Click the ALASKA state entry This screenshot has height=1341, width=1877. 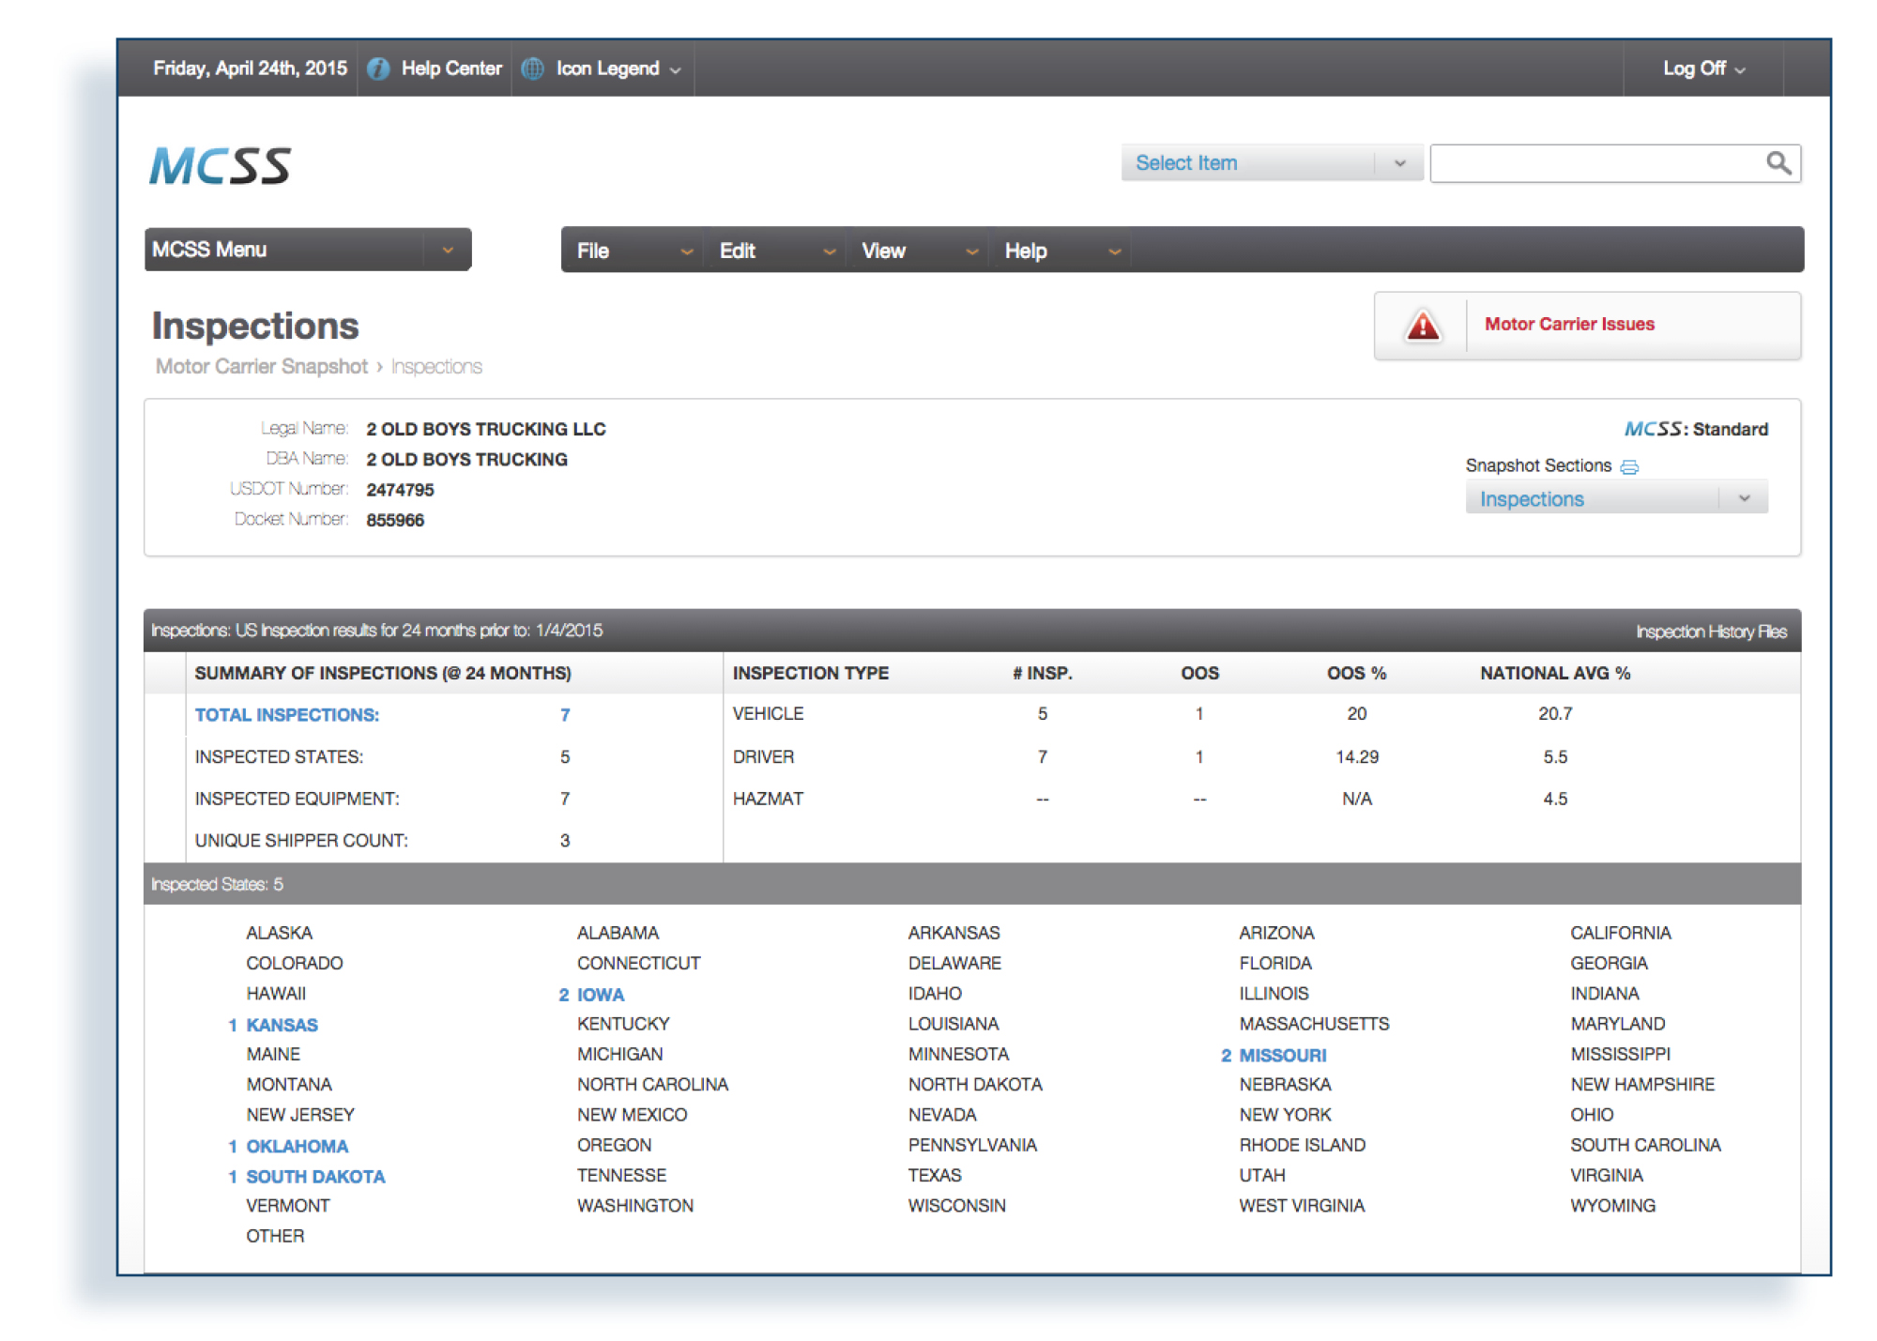click(x=279, y=933)
